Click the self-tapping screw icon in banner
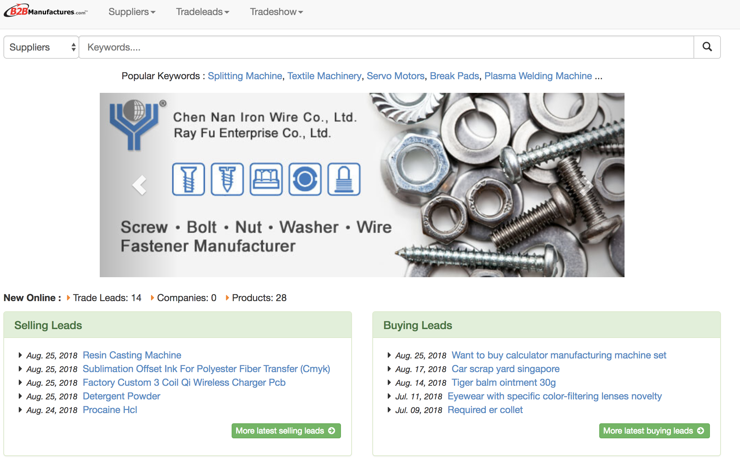 [227, 179]
